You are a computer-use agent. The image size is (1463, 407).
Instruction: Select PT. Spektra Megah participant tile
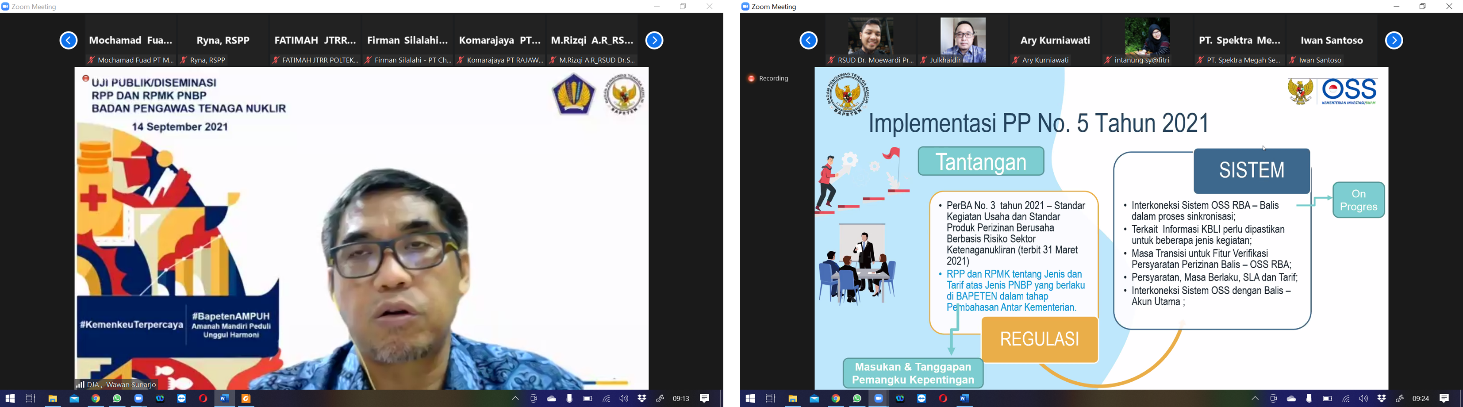click(x=1240, y=40)
